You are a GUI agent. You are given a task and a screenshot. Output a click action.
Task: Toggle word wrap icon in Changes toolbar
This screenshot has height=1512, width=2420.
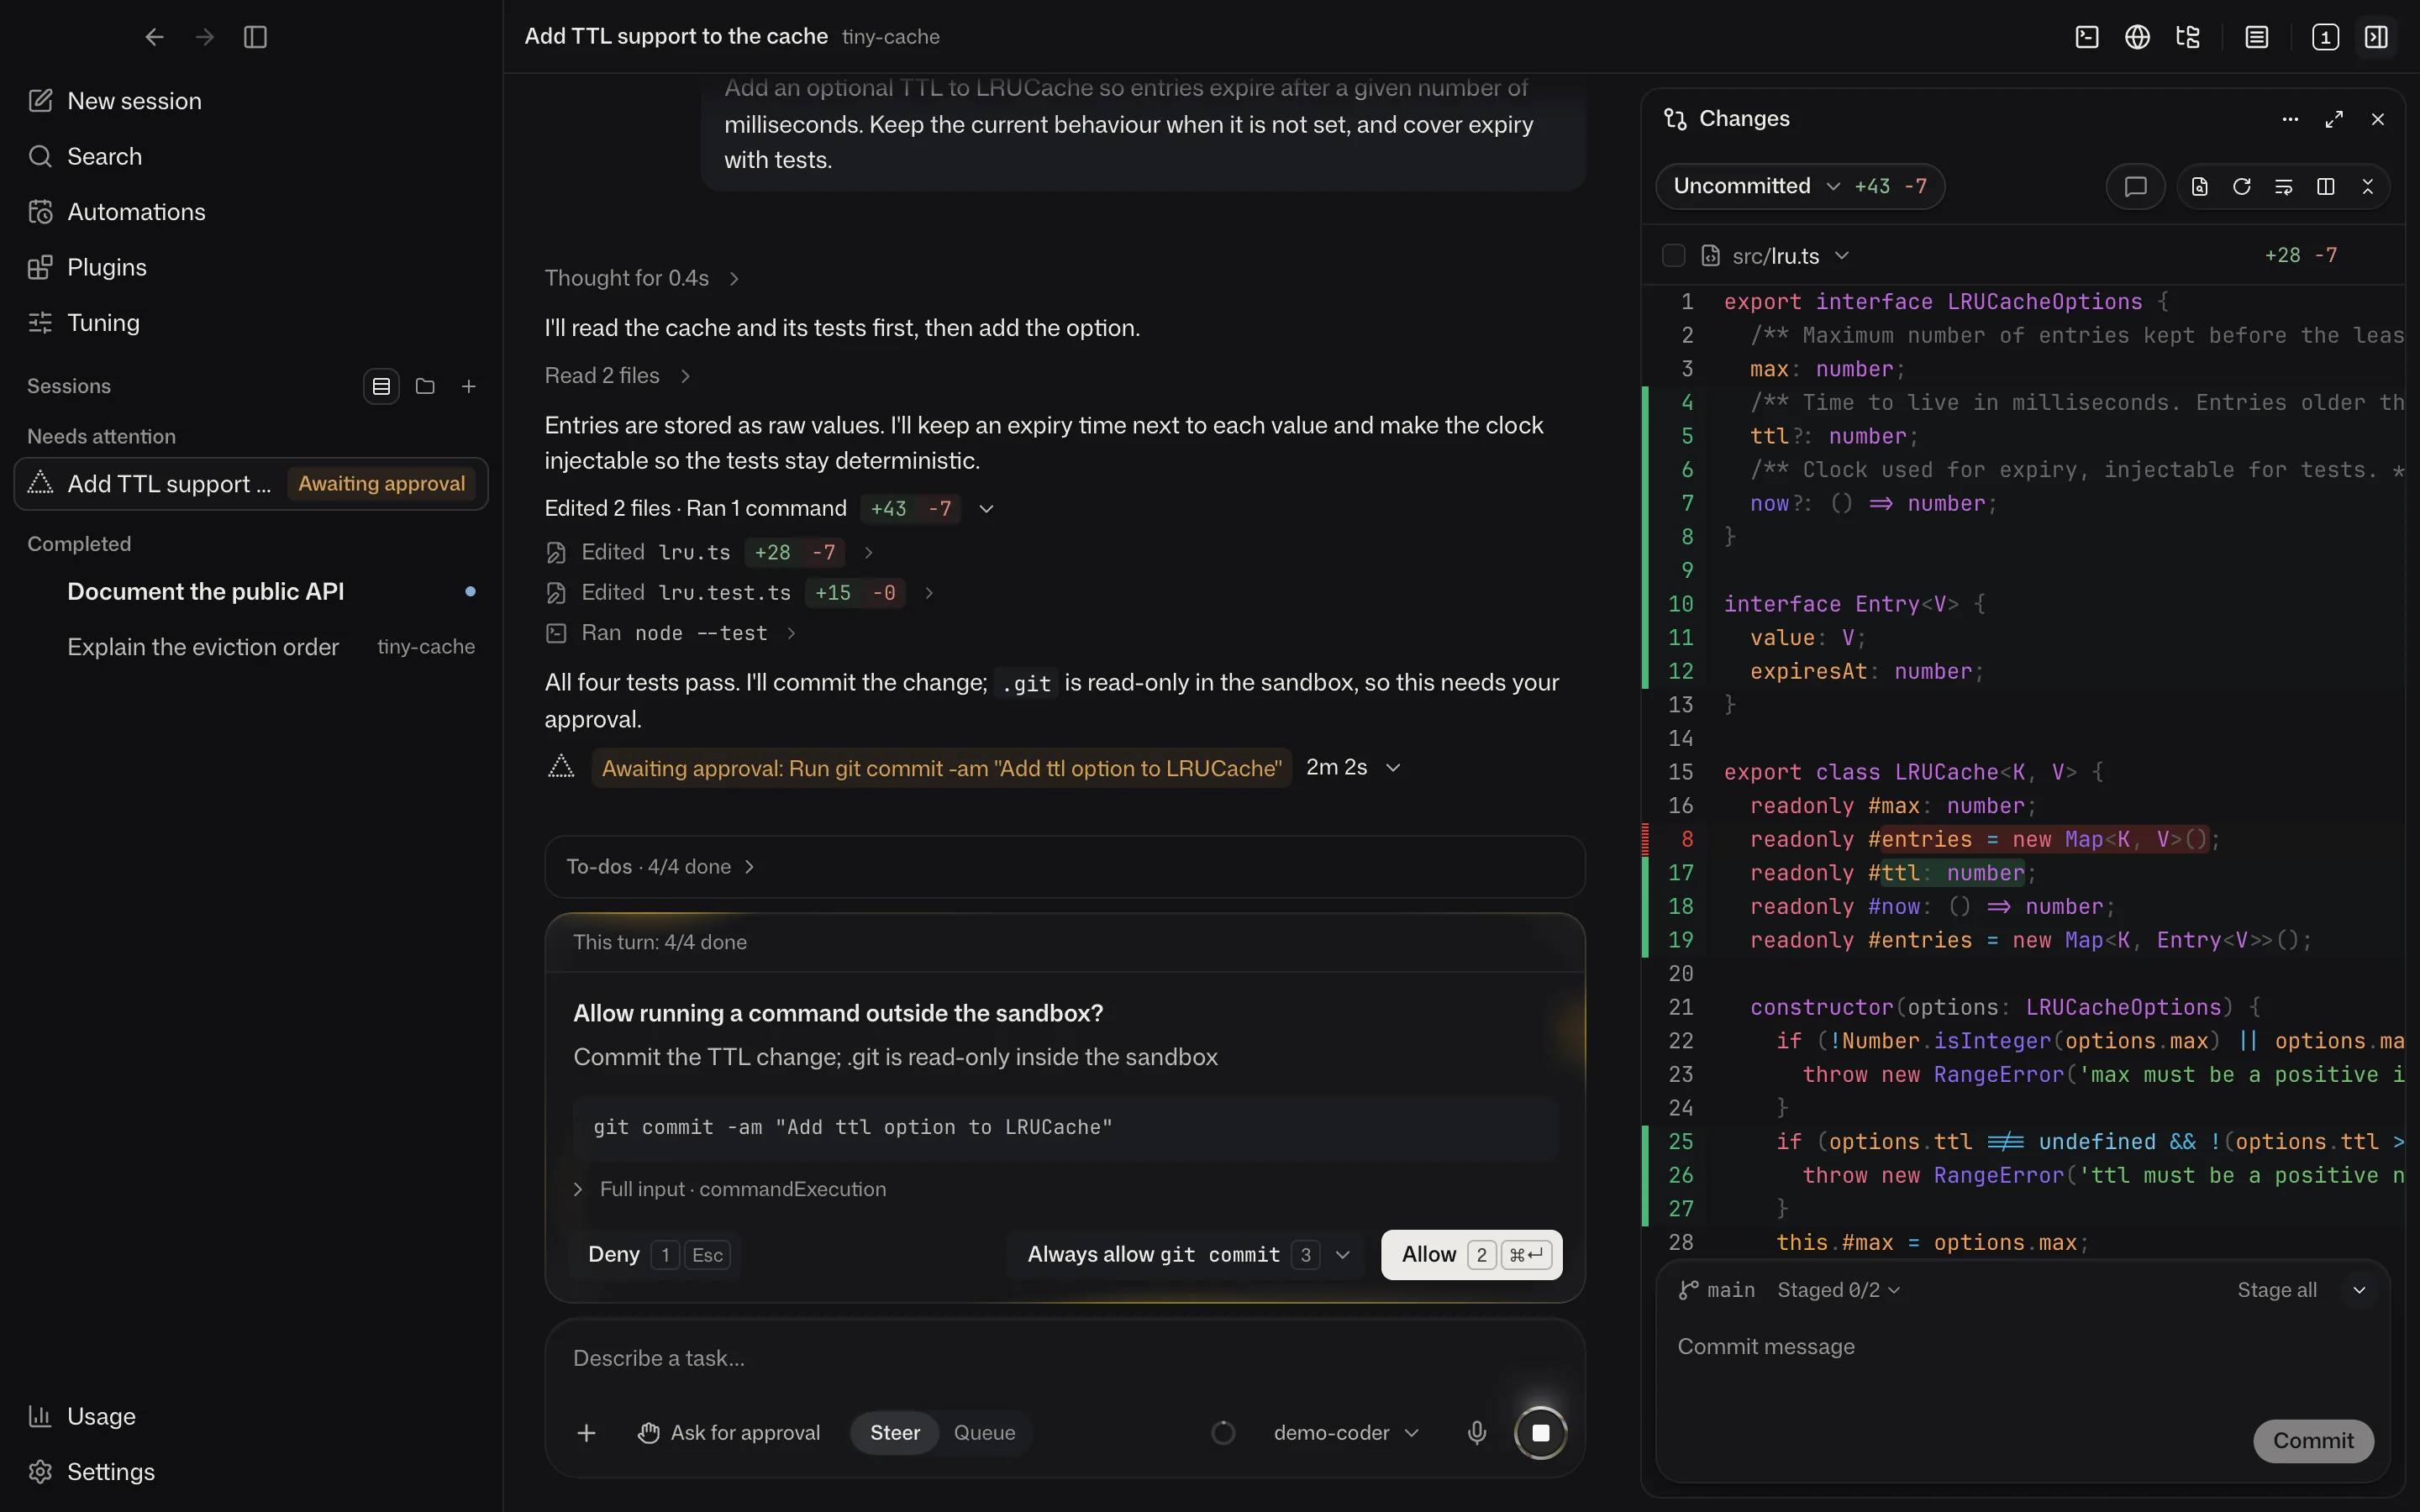2283,187
